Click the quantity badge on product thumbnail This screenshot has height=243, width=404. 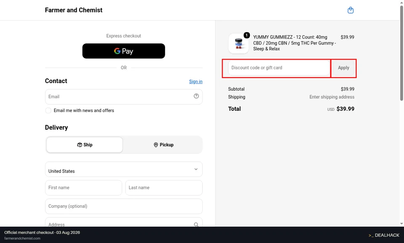247,35
